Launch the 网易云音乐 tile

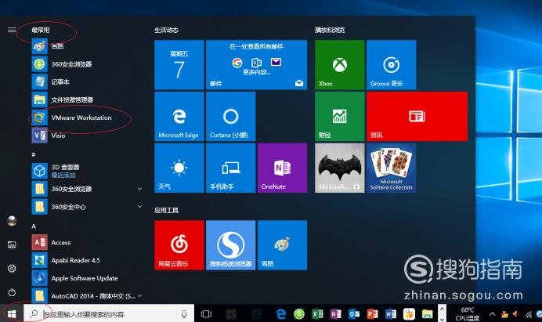pos(179,245)
